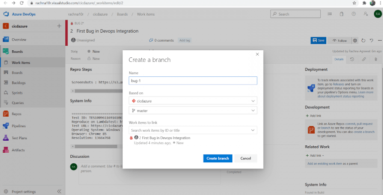
Task: Bookmark the page with the star icon
Action: pyautogui.click(x=354, y=3)
